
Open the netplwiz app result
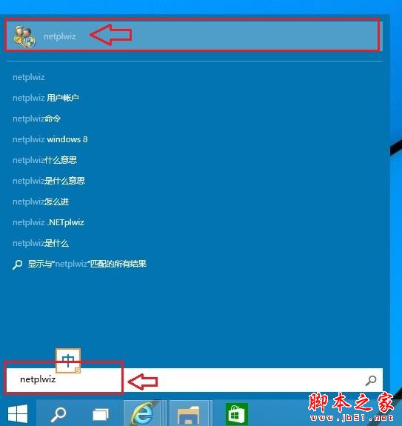[x=194, y=36]
